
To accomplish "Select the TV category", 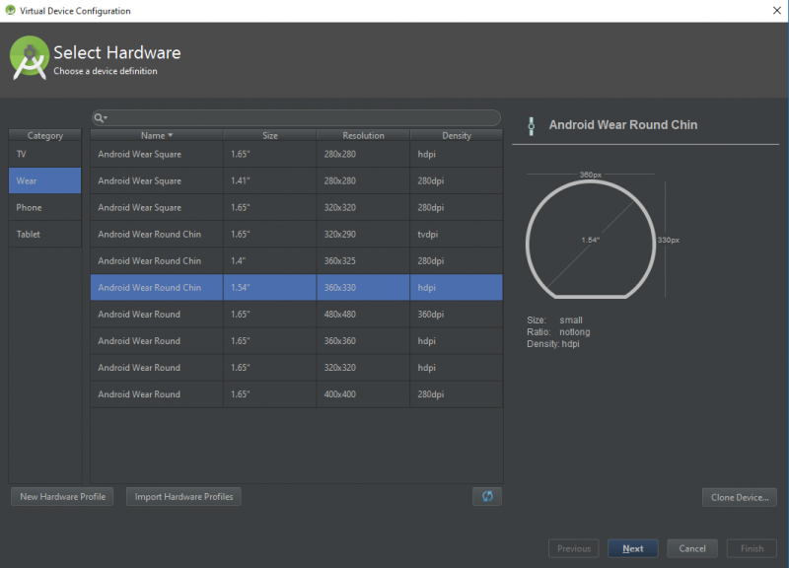I will point(45,154).
